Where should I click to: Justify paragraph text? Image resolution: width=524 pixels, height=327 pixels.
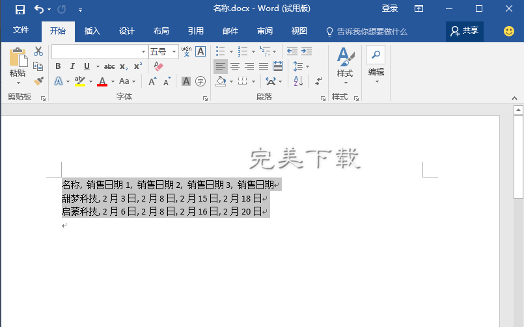click(264, 66)
